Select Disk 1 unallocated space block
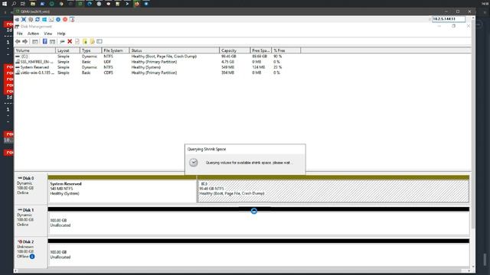Viewport: 490px width, 275px height. [x=259, y=221]
